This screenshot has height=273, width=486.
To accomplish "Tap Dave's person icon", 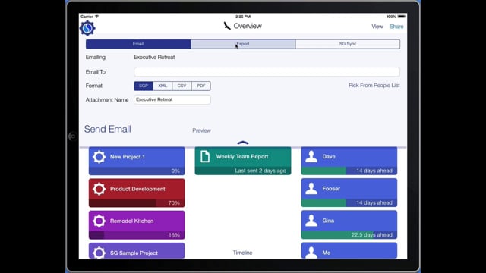I will point(311,157).
